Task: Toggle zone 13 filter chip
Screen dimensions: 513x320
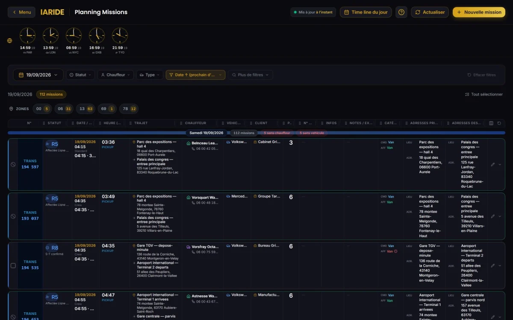Action: tap(85, 109)
